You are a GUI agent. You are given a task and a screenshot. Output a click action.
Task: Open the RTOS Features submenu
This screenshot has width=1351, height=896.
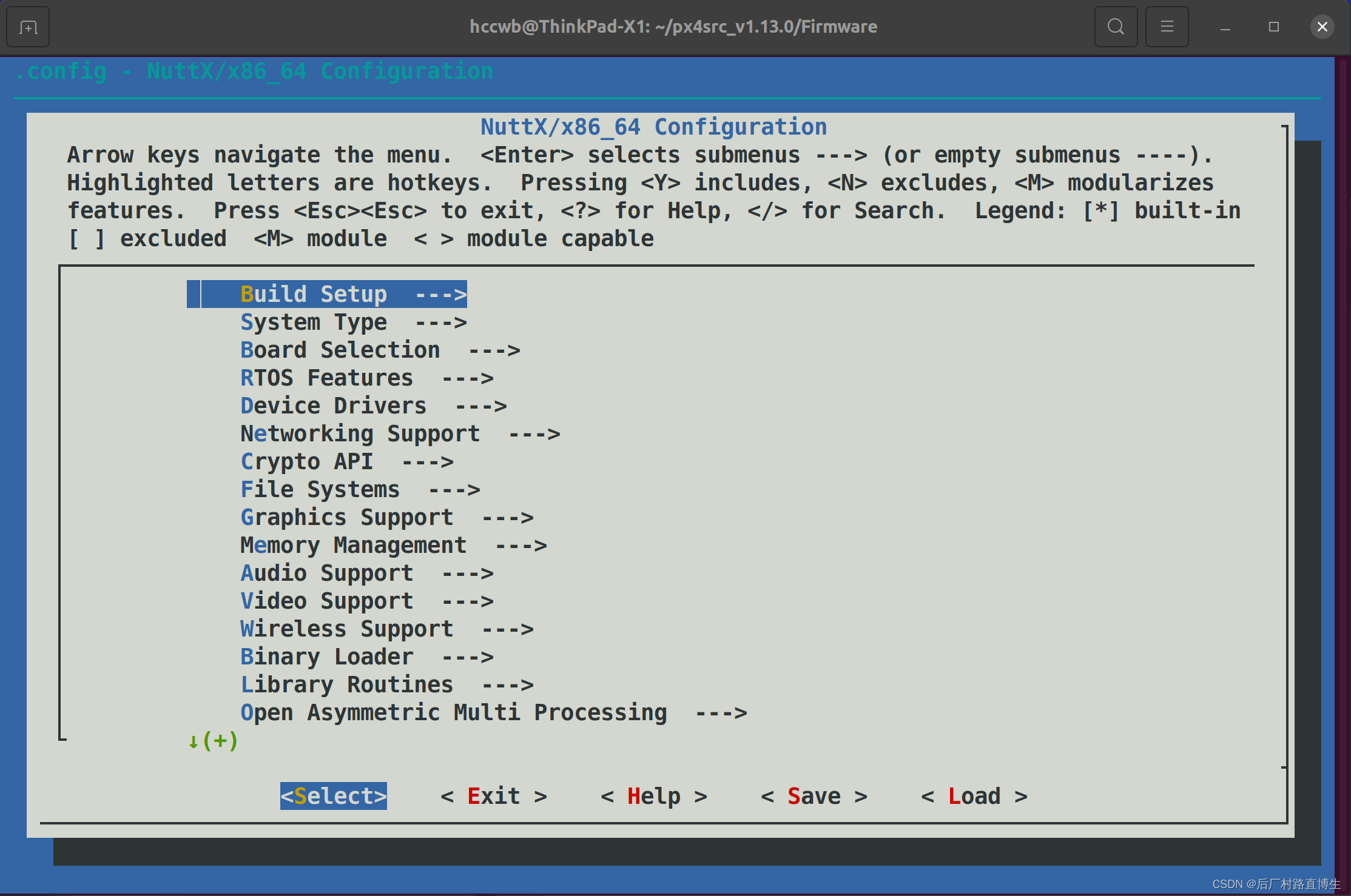(367, 378)
